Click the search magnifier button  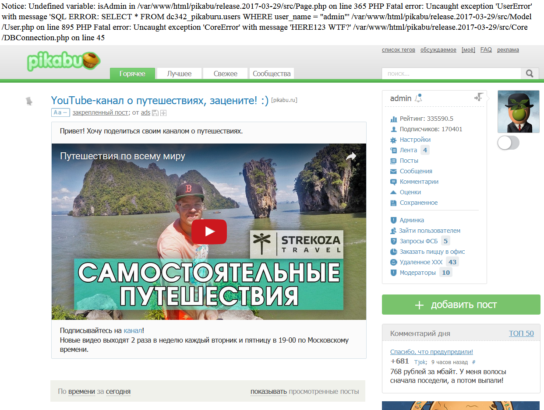click(x=530, y=74)
